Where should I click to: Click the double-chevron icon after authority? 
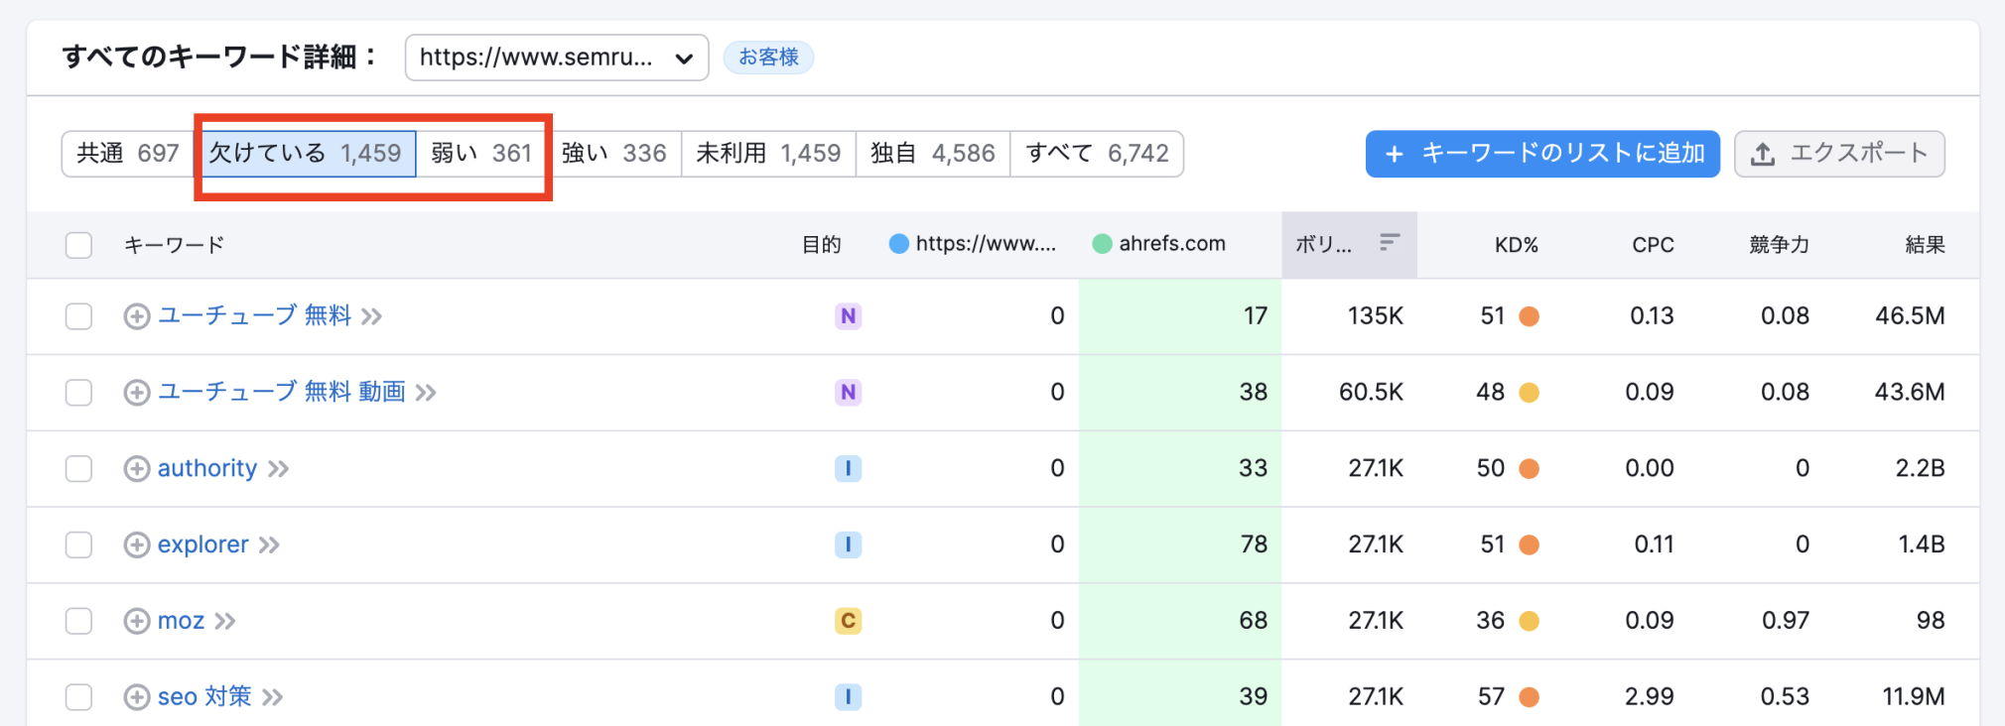(x=279, y=468)
